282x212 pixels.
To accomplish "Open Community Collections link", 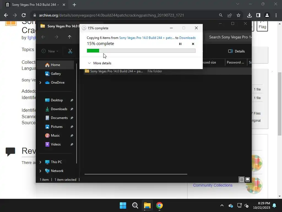I will [213, 185].
